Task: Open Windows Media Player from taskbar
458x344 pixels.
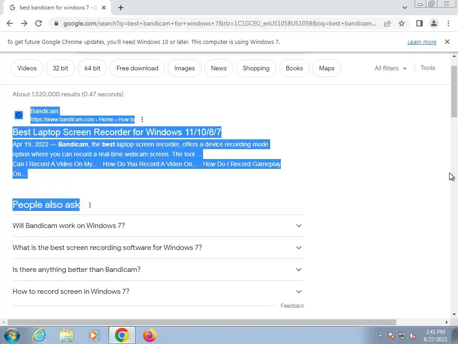Action: click(94, 335)
